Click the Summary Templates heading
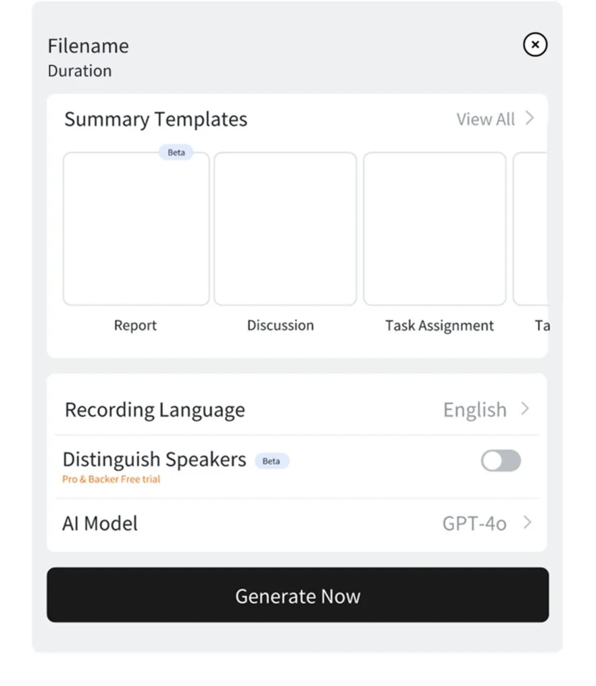Screen dimensions: 596x686 pos(155,120)
